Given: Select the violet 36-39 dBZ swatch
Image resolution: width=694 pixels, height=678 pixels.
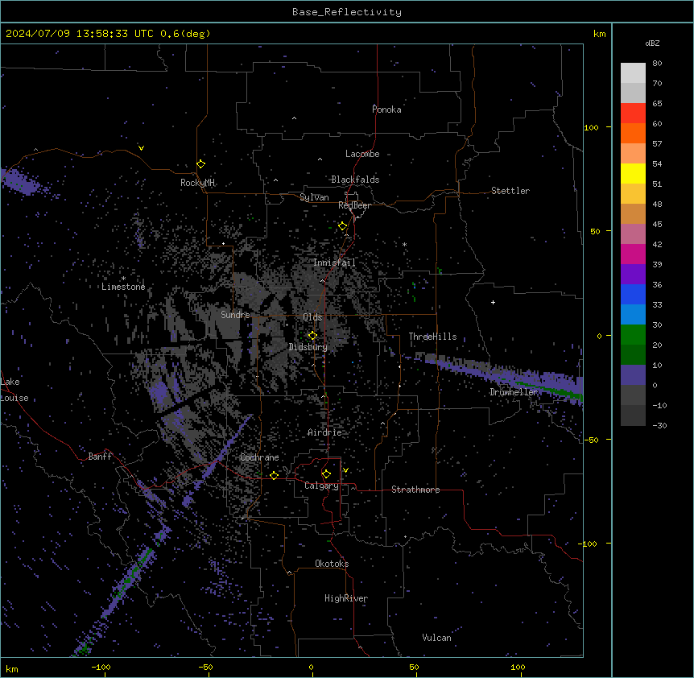Looking at the screenshot, I should tap(633, 275).
